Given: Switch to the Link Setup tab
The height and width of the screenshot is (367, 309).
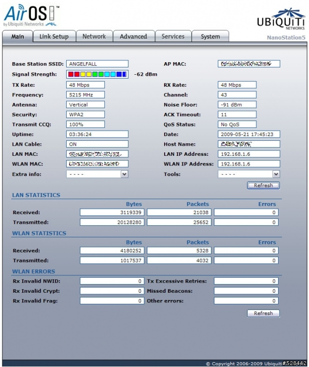Looking at the screenshot, I should [54, 37].
